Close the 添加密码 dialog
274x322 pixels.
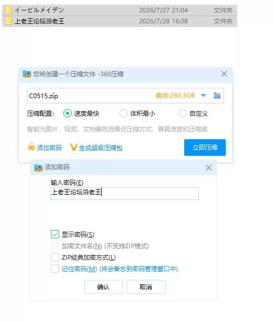[209, 168]
